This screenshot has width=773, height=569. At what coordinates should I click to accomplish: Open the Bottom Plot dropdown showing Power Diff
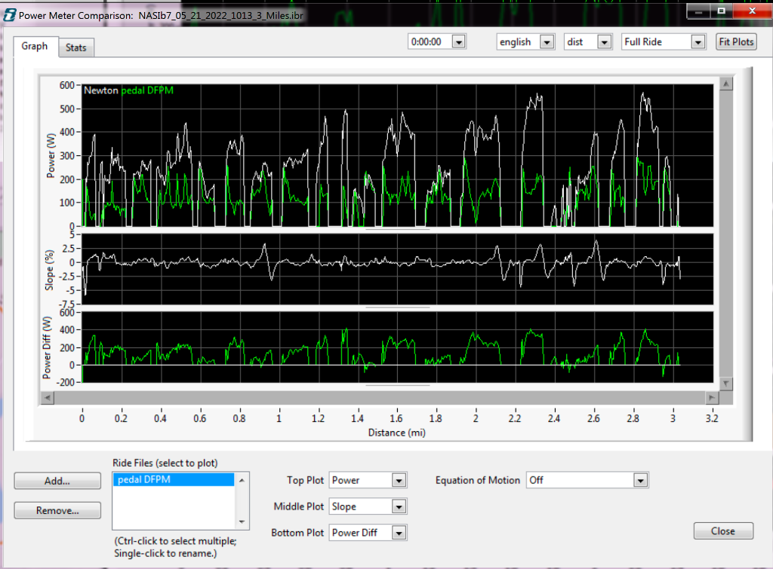[399, 532]
